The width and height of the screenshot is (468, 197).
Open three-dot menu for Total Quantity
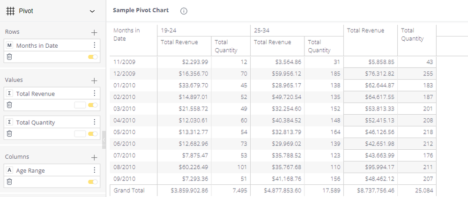tap(95, 122)
